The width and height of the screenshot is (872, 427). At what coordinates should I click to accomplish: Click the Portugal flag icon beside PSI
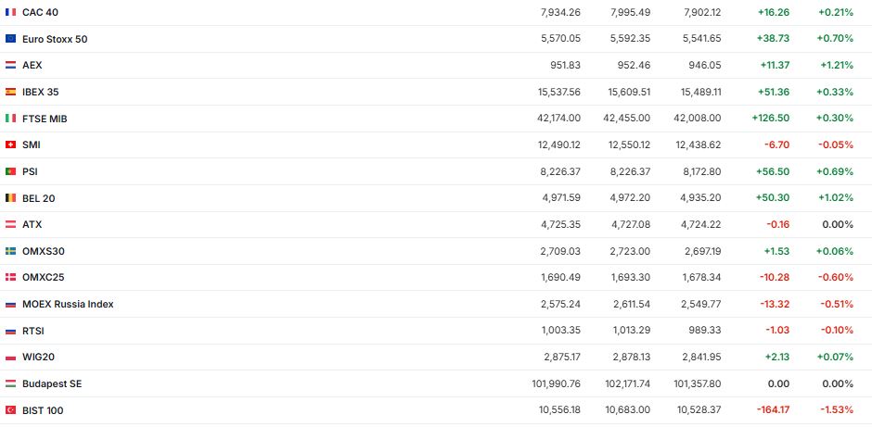click(10, 171)
